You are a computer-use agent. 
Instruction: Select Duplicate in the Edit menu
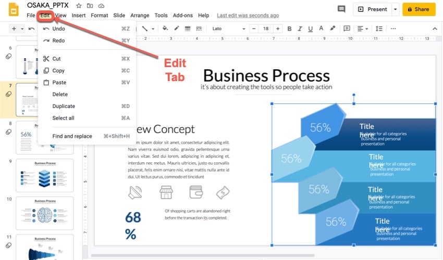(64, 106)
